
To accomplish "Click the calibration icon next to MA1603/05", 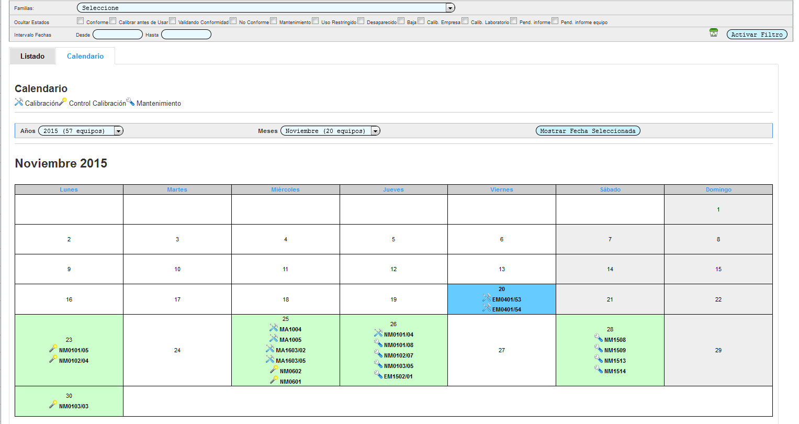I will tap(270, 360).
